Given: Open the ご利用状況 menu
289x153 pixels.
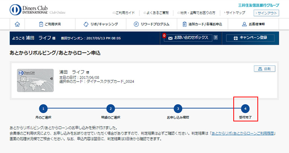Looking at the screenshot, I should 50,24.
